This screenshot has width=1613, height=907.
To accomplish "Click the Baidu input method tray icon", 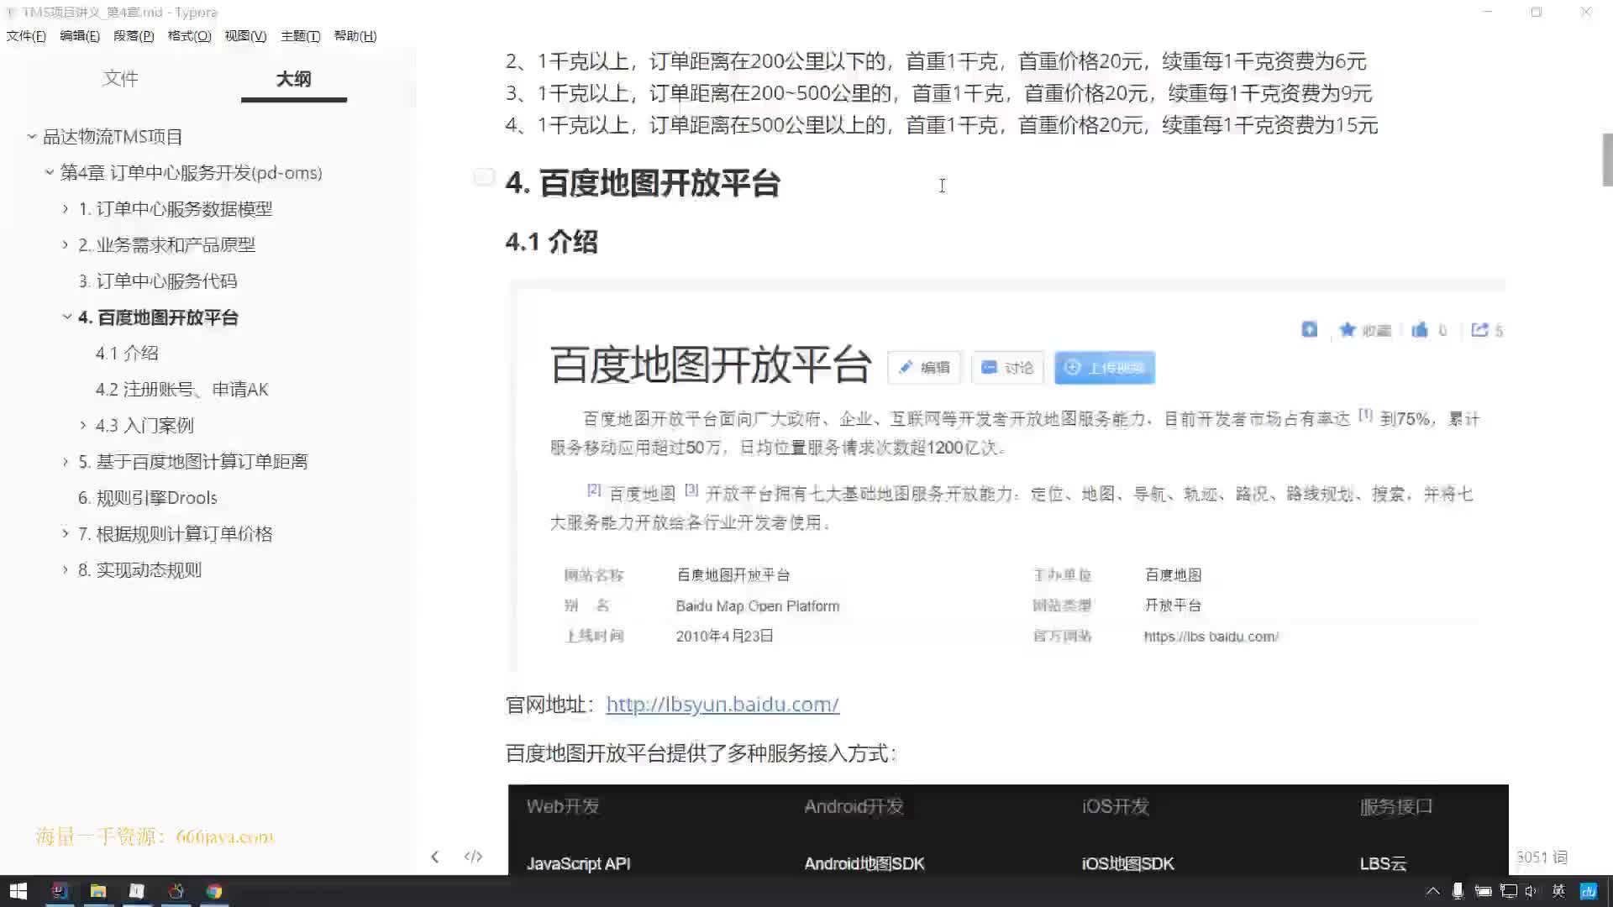I will coord(1589,891).
